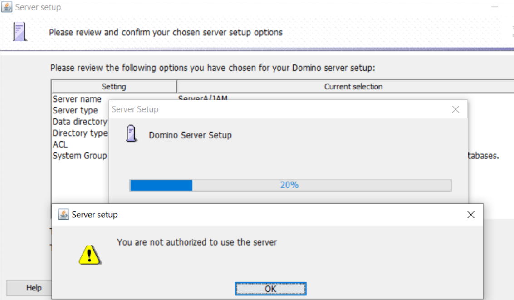
Task: Click the 20% progress bar
Action: [x=290, y=185]
